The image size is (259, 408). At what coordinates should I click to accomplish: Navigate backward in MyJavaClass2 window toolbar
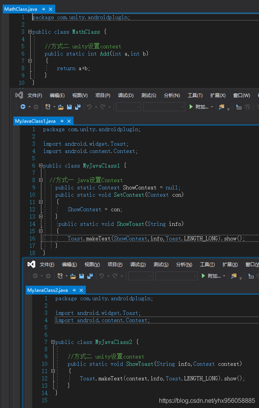click(35, 276)
